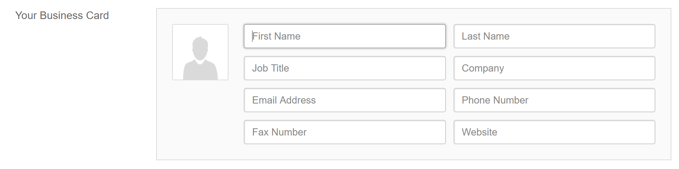Viewport: 679px width, 169px height.
Task: Choose the Phone Number placeholder text
Action: pos(495,100)
